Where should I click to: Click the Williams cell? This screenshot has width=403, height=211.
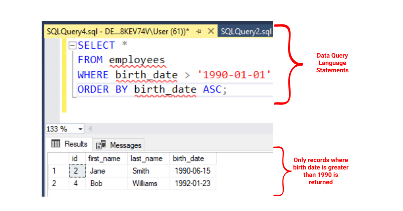149,184
